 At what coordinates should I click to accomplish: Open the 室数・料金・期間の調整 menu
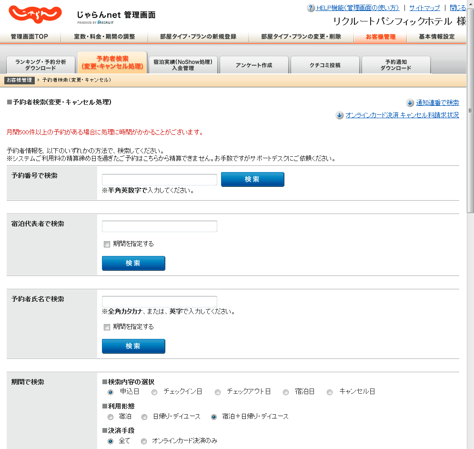pos(104,37)
